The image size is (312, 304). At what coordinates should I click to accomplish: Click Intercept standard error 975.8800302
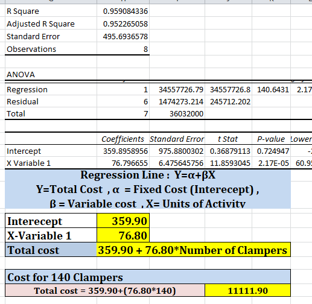tap(181, 151)
